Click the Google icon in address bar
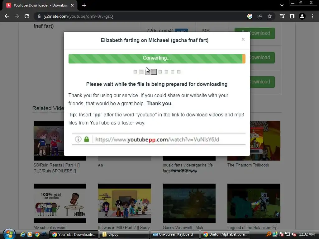The width and height of the screenshot is (319, 239). tap(250, 16)
